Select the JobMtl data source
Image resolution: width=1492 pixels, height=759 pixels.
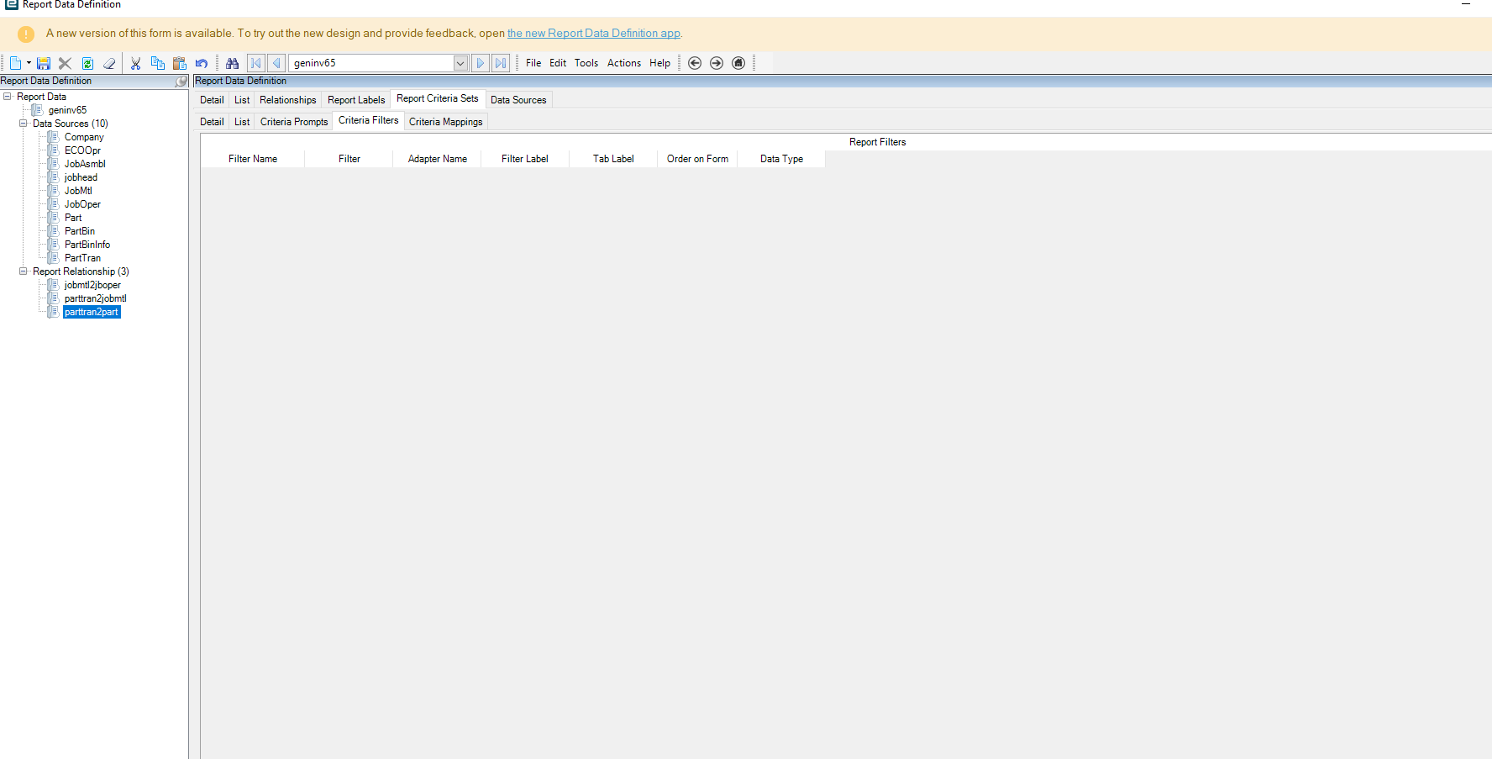coord(78,191)
